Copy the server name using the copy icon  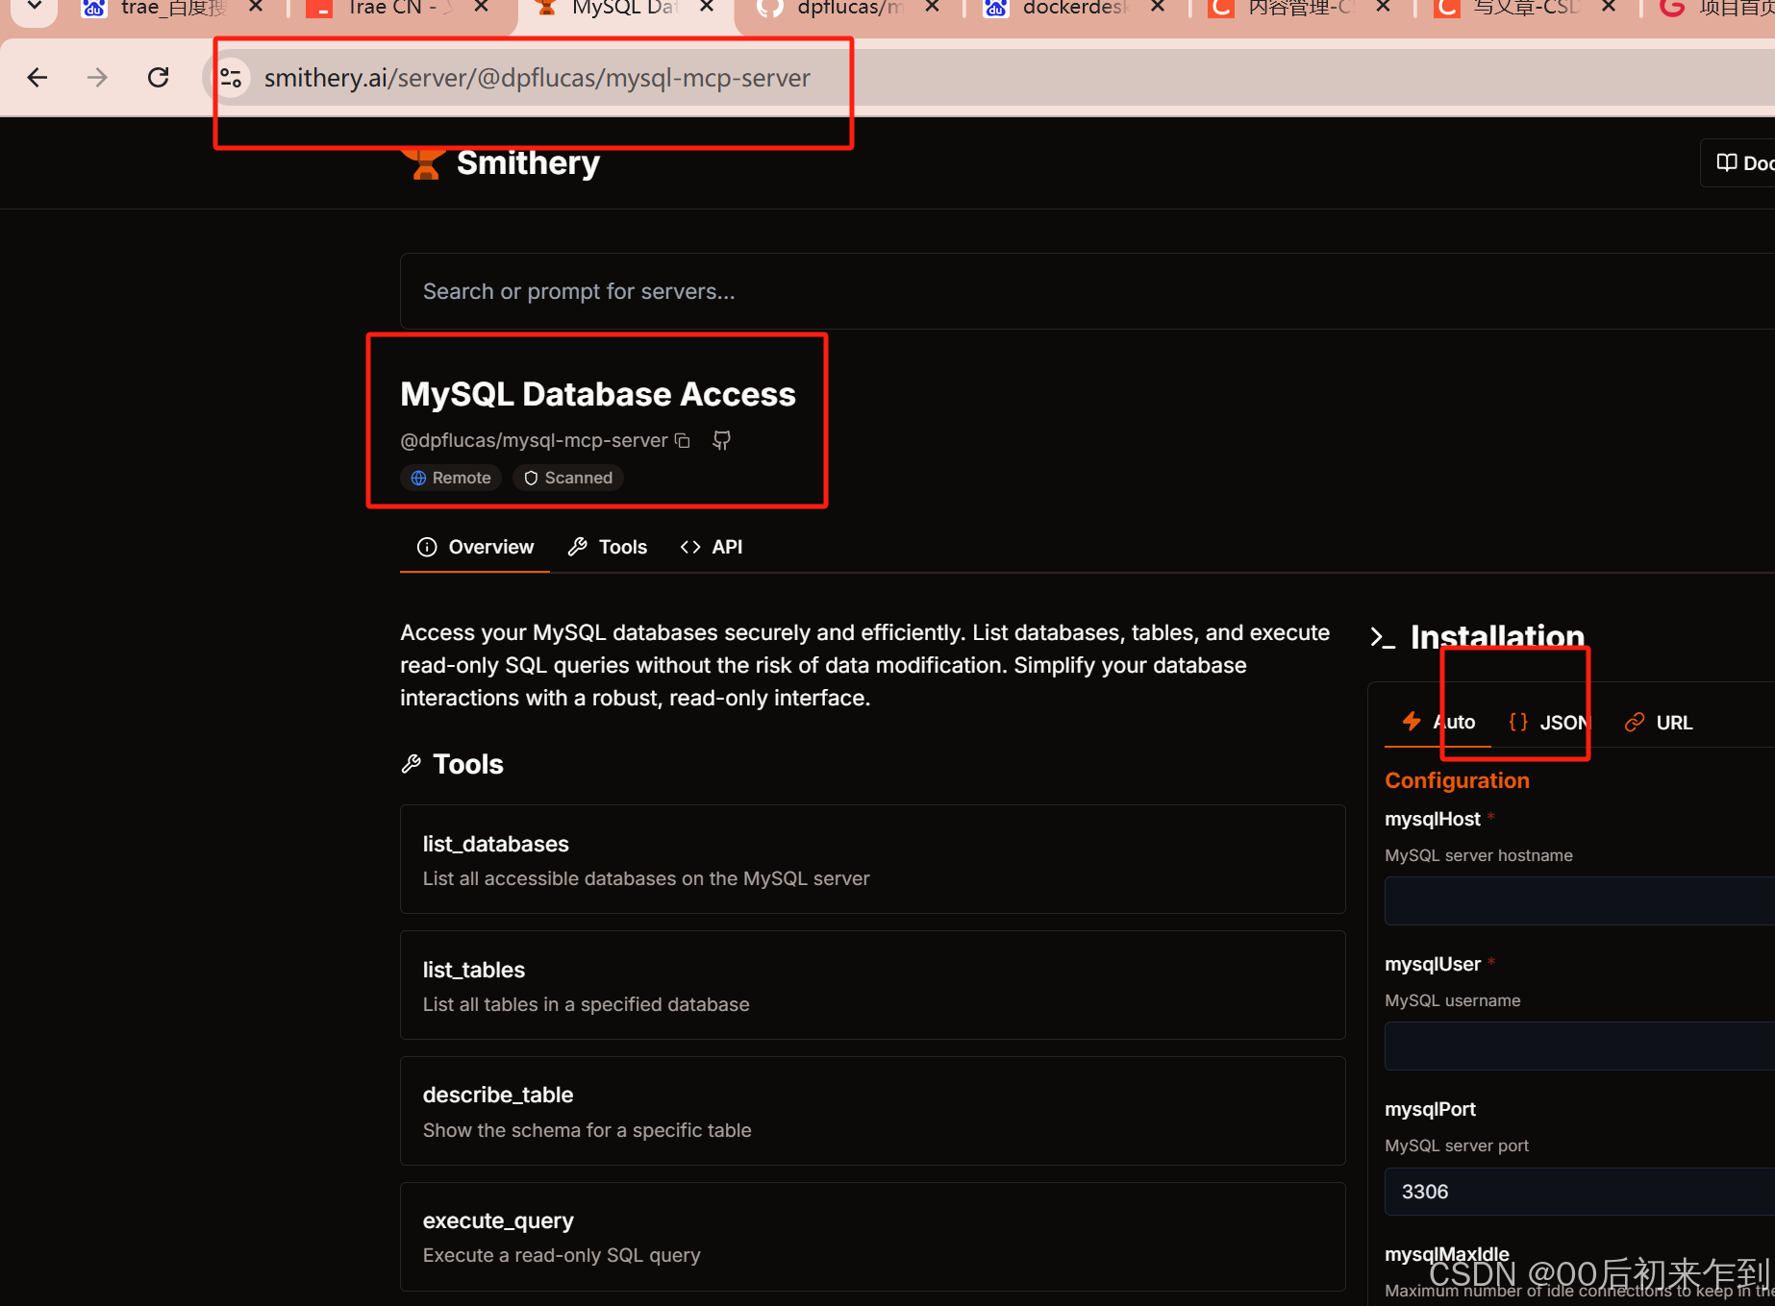point(683,440)
